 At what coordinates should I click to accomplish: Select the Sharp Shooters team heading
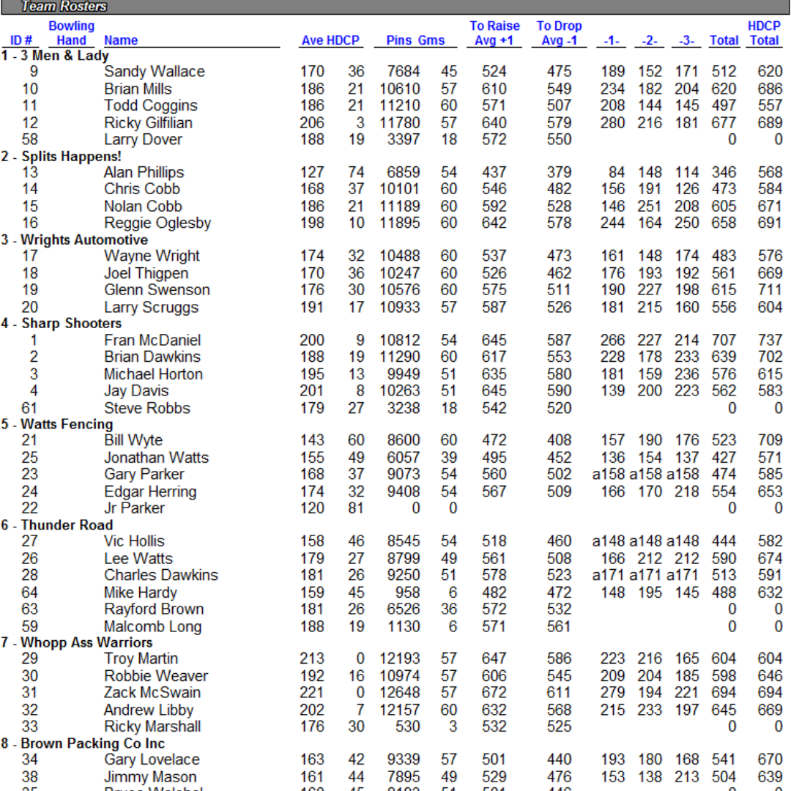tap(62, 324)
